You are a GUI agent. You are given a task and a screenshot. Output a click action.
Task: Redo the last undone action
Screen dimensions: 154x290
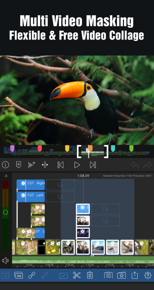coord(148,165)
